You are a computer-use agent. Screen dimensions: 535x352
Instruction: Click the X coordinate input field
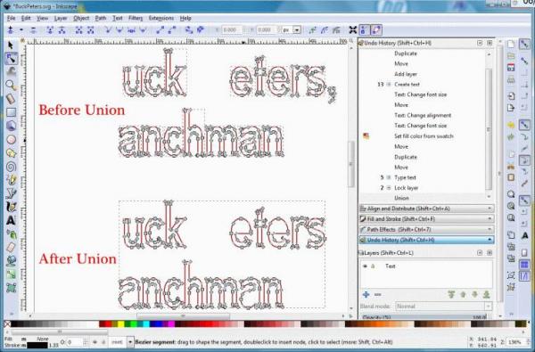(x=232, y=30)
